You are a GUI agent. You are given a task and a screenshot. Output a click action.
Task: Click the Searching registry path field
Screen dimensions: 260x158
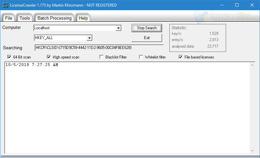point(99,48)
